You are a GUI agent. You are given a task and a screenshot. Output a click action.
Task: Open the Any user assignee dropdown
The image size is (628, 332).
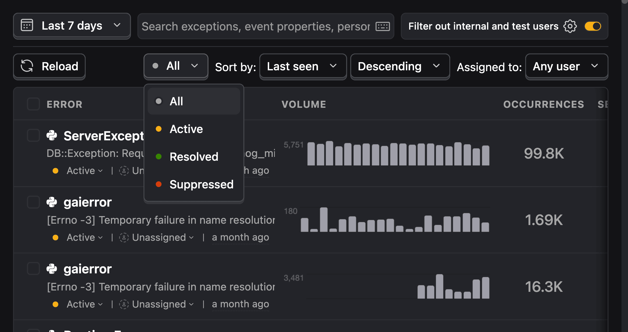[x=567, y=66]
